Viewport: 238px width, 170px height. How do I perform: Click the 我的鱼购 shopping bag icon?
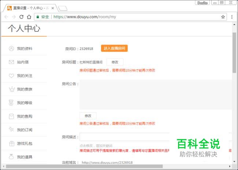tap(11, 116)
